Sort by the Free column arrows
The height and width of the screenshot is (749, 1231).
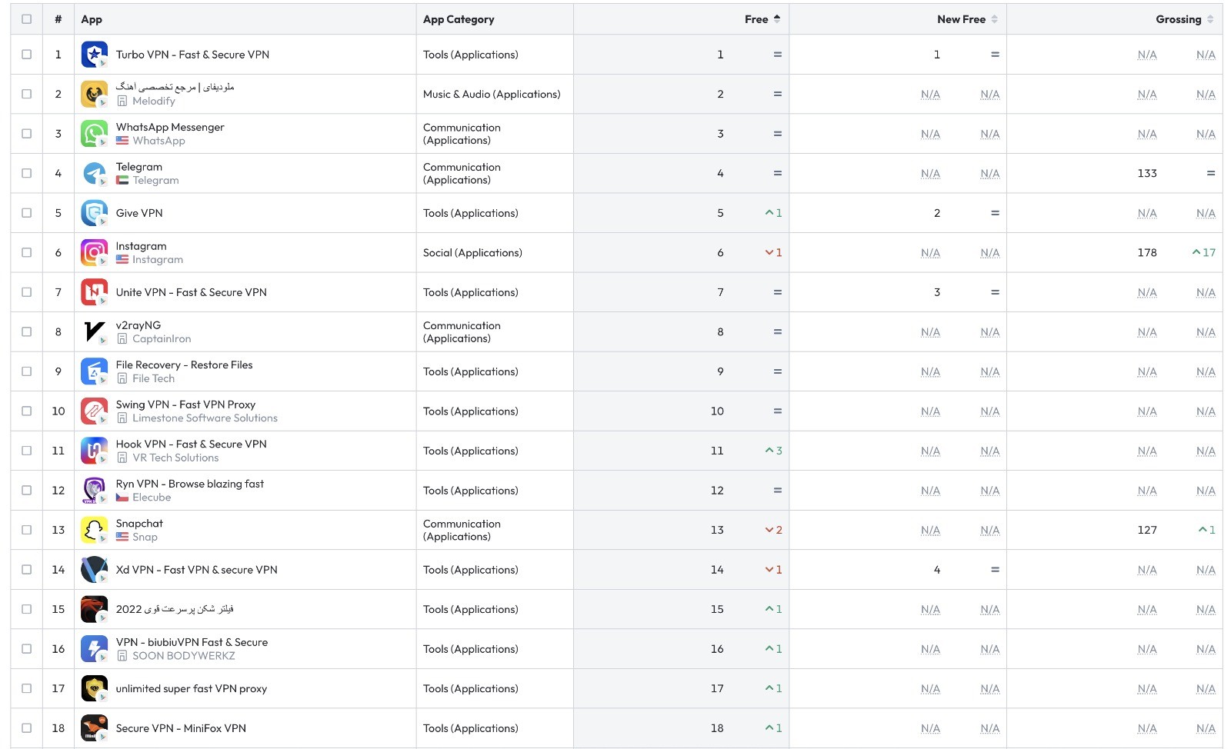pyautogui.click(x=777, y=19)
